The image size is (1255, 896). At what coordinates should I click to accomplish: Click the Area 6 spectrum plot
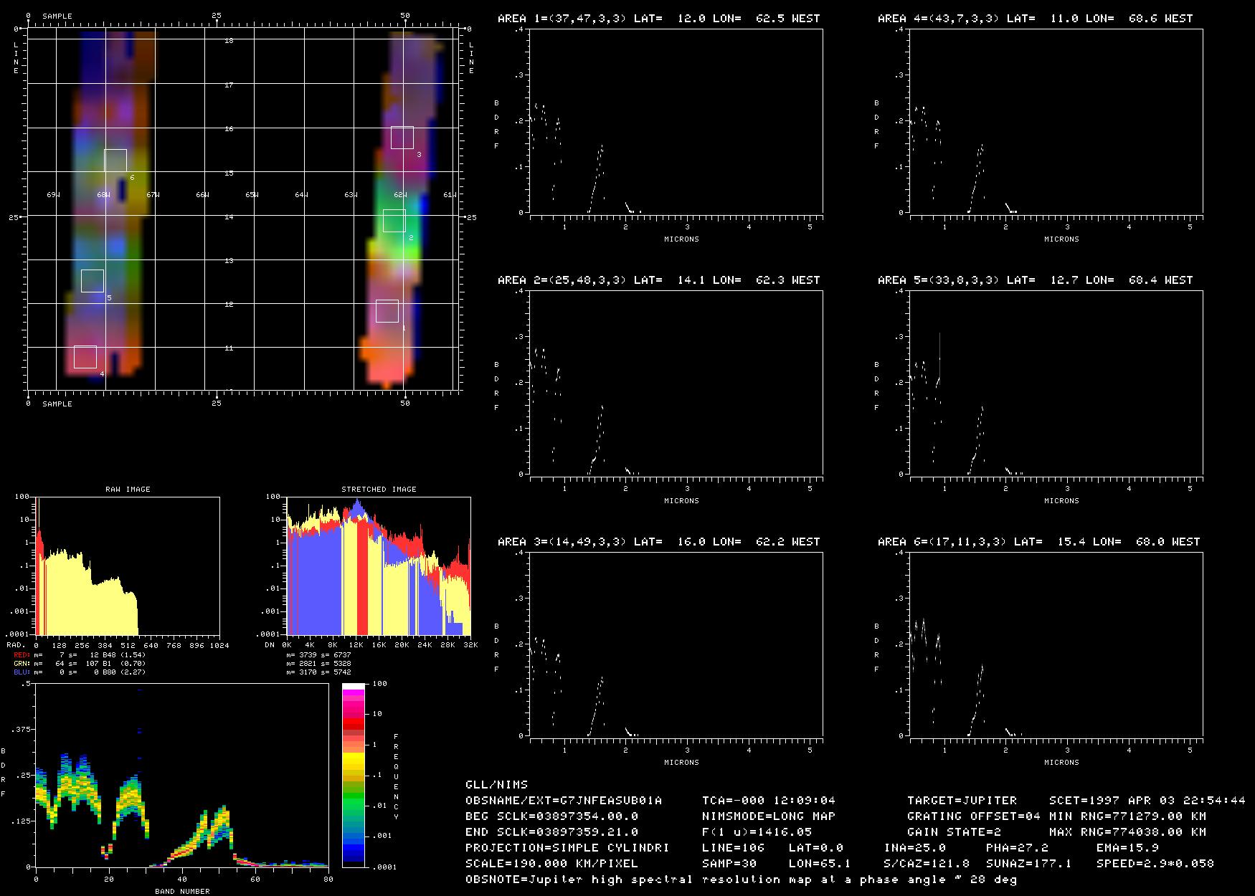1056,644
